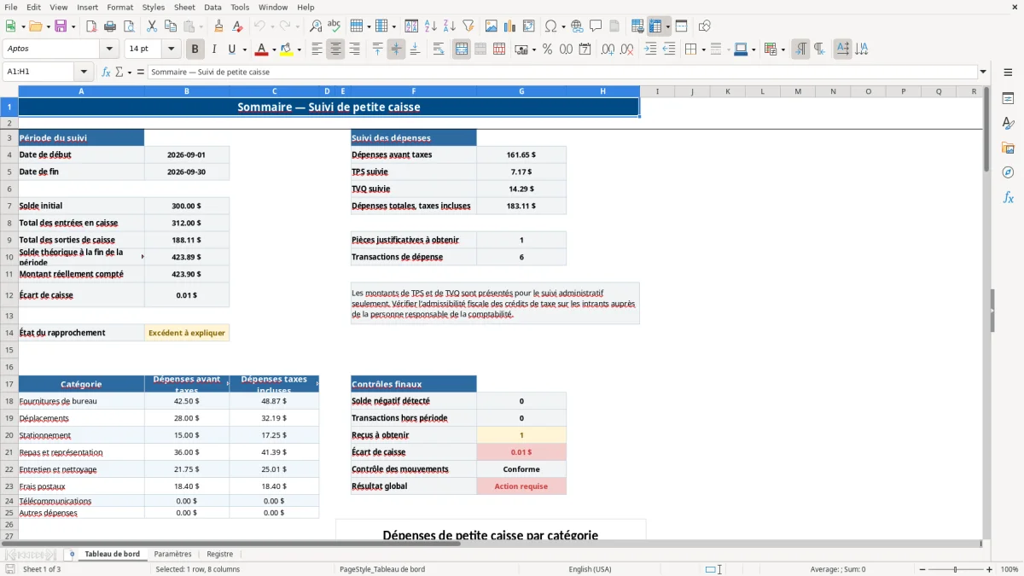Toggle Wrap text

[439, 49]
